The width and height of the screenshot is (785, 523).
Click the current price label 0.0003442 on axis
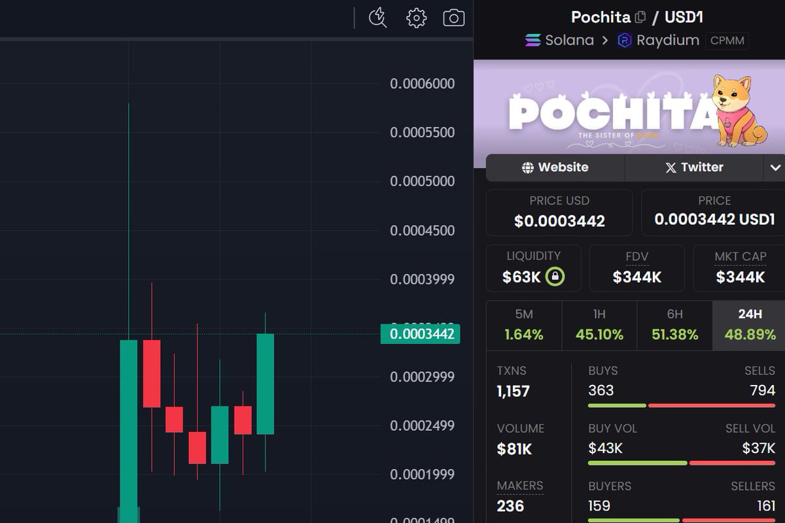(421, 335)
